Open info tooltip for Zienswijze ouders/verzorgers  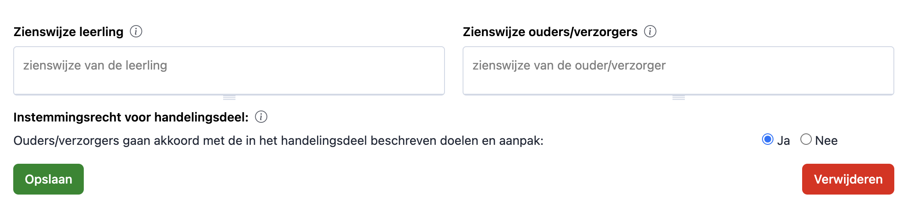[650, 32]
